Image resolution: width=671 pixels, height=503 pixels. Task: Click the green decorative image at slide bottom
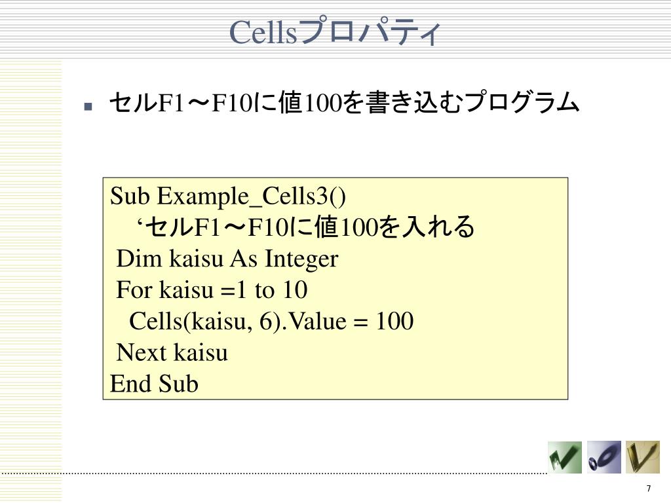(565, 457)
